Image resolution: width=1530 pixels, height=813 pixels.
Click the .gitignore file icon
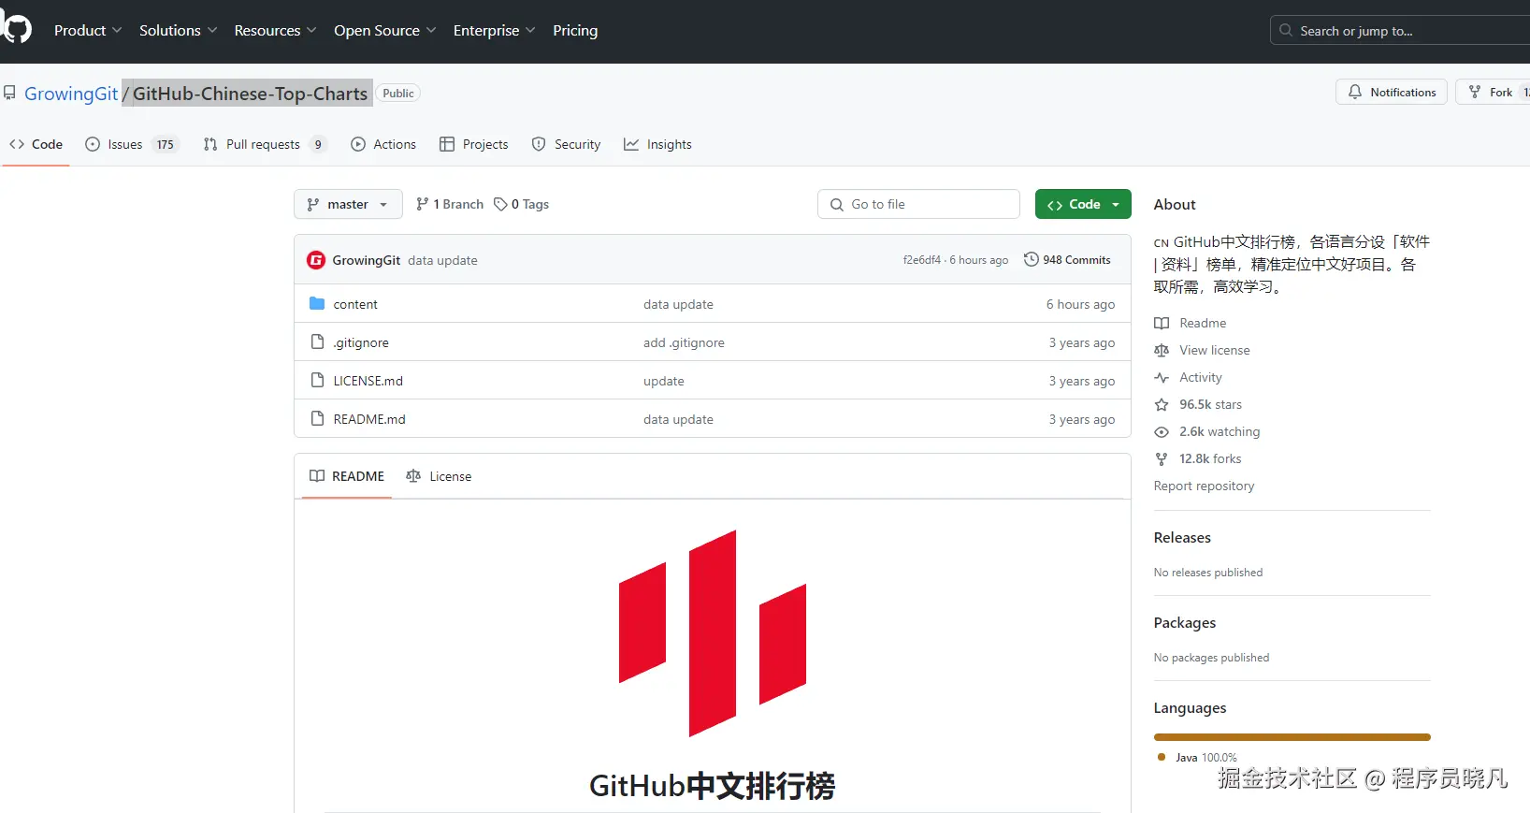(x=317, y=342)
